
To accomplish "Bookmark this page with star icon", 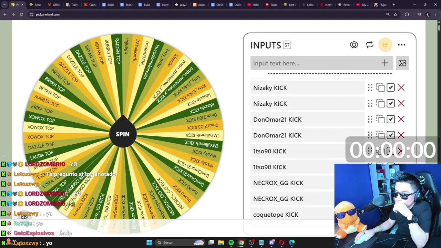I will coord(396,14).
